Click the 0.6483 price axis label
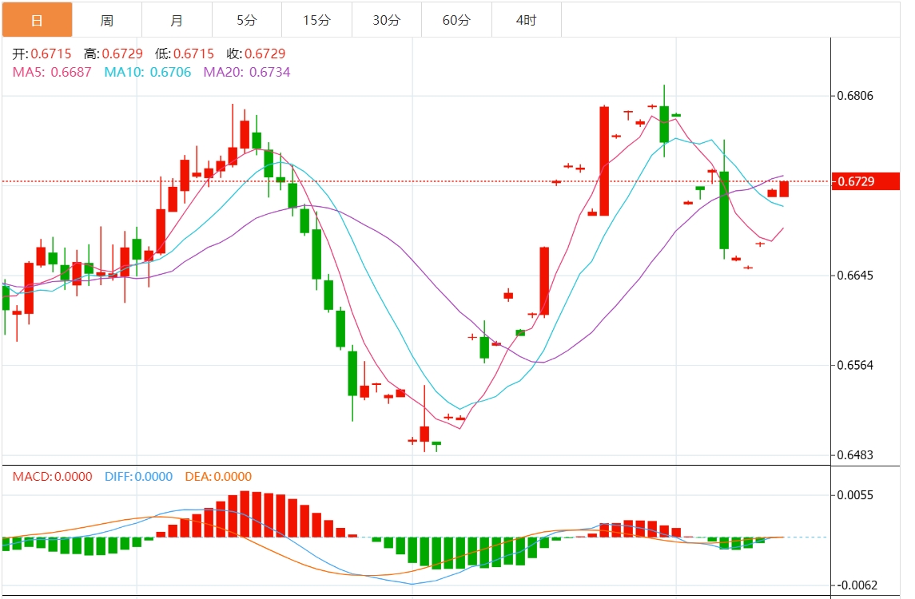 pos(855,455)
